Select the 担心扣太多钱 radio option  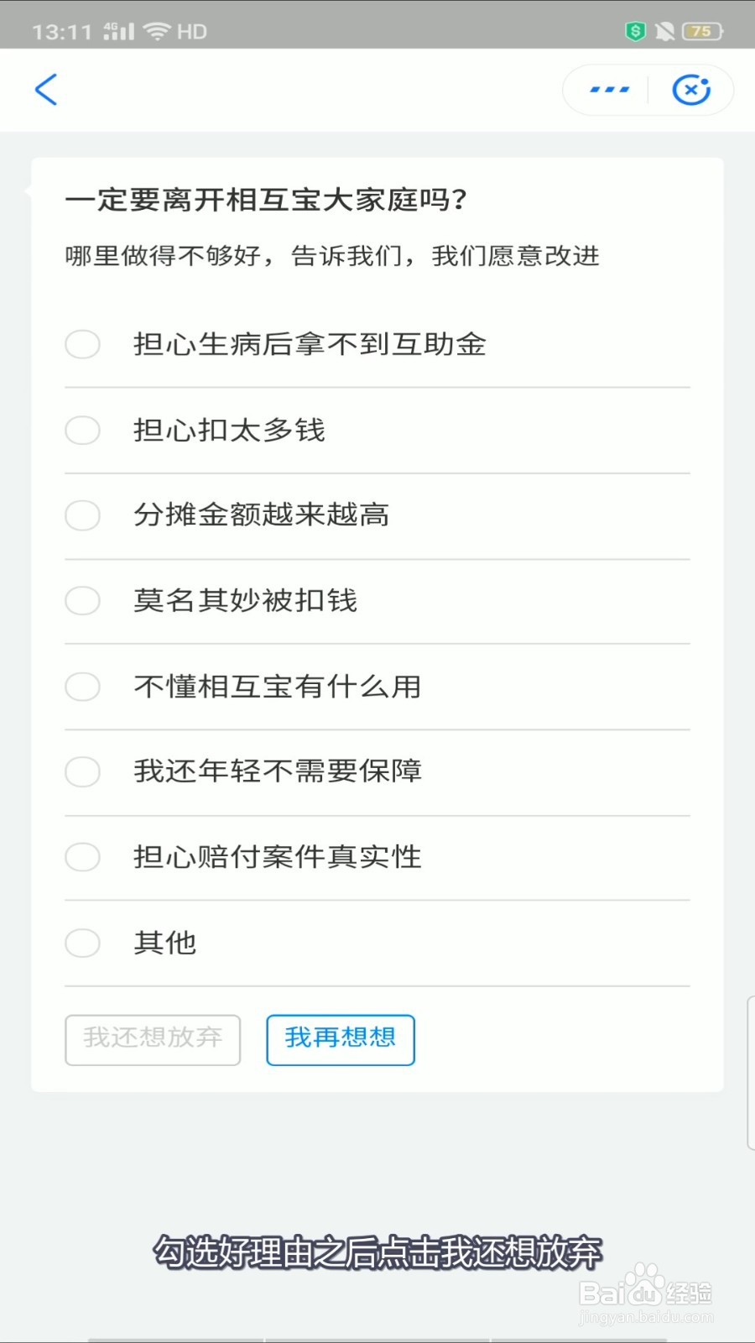377,431
